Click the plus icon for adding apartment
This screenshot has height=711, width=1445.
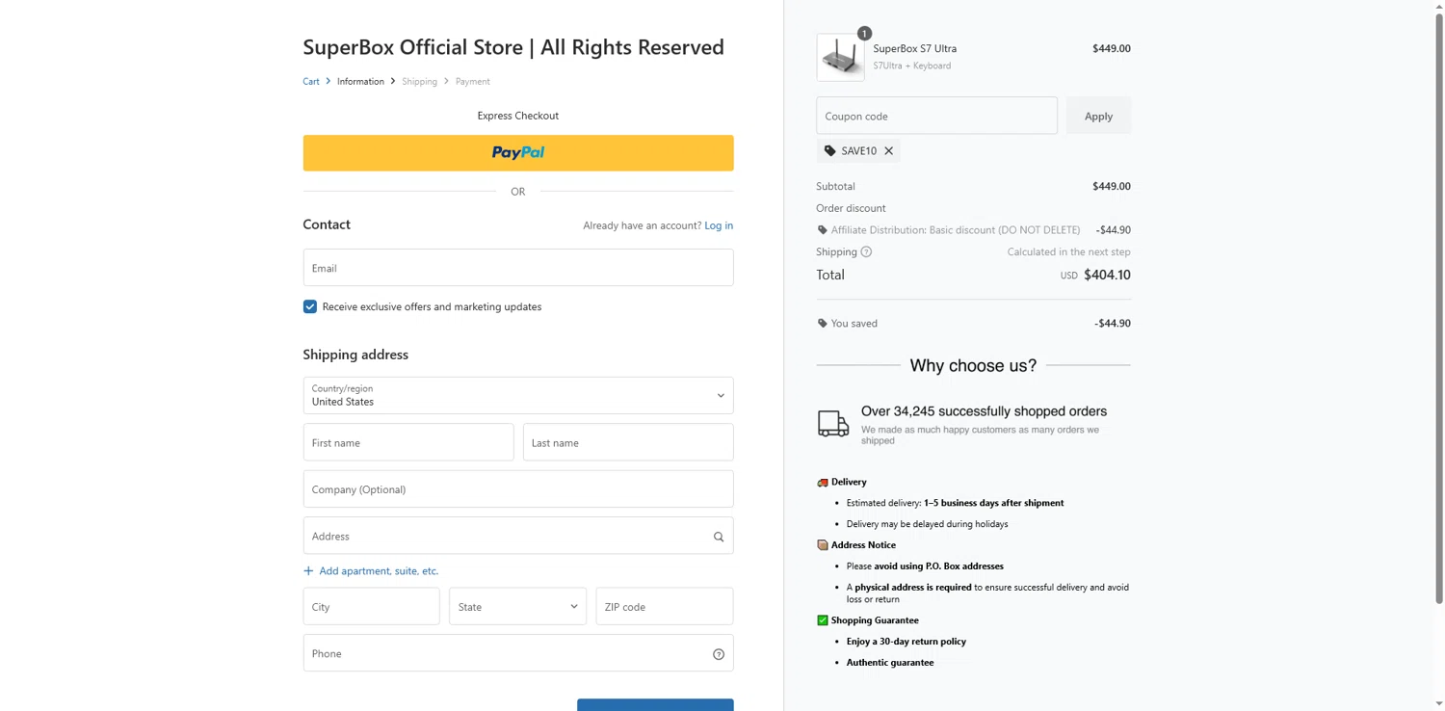tap(308, 571)
